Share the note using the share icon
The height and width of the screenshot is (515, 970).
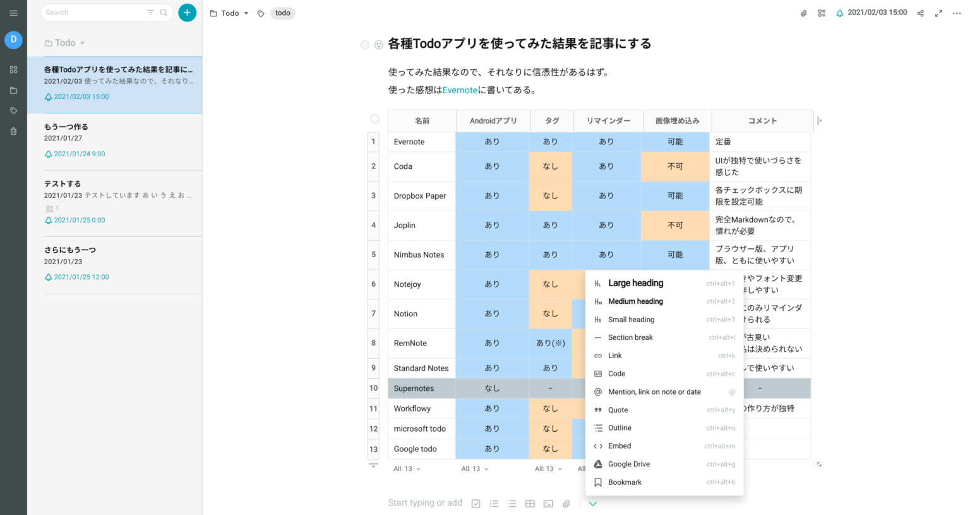point(921,13)
